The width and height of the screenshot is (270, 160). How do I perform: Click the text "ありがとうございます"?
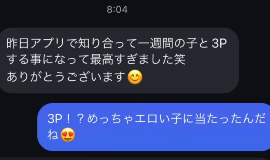click(66, 77)
